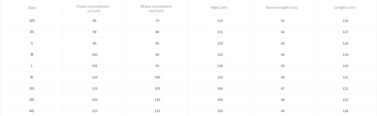Select the 2XL size row label
Screen dimensions: 377x116
tap(32, 89)
